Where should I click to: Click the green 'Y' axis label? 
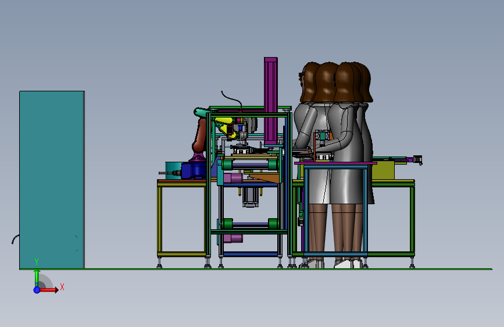pos(37,262)
